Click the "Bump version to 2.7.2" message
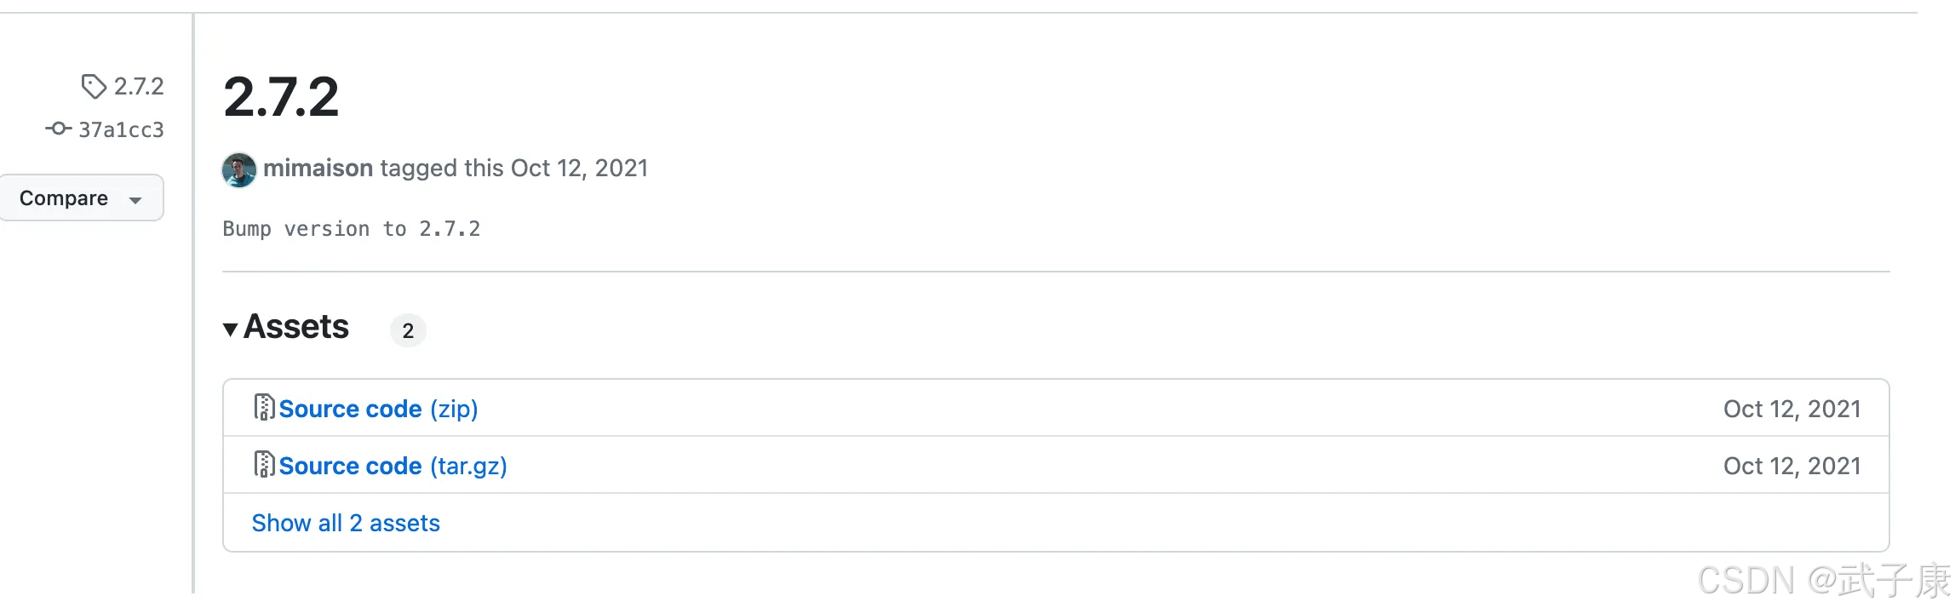1955x613 pixels. coord(352,229)
